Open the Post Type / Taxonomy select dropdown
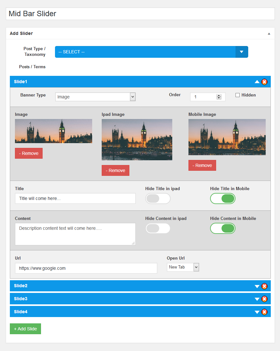This screenshot has height=351, width=280. [151, 52]
